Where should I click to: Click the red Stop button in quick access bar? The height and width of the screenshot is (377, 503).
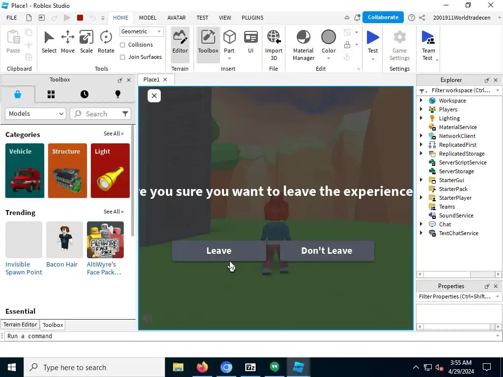click(80, 18)
